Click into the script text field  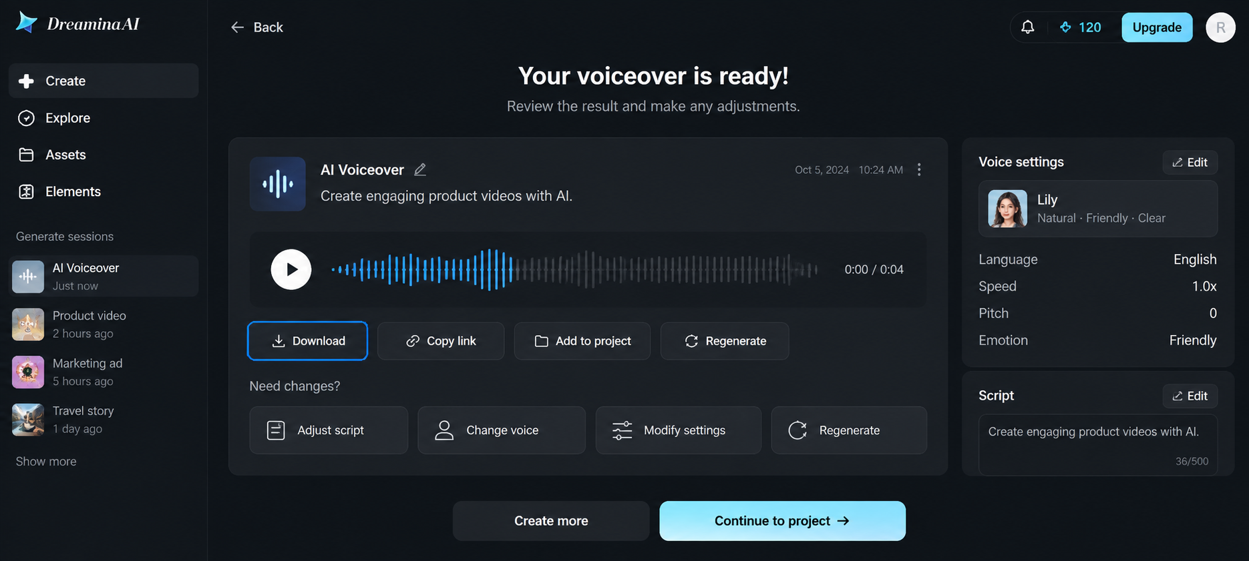pyautogui.click(x=1098, y=445)
